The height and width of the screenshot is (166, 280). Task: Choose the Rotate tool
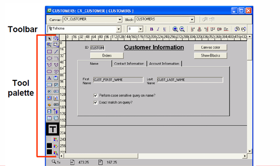56,38
